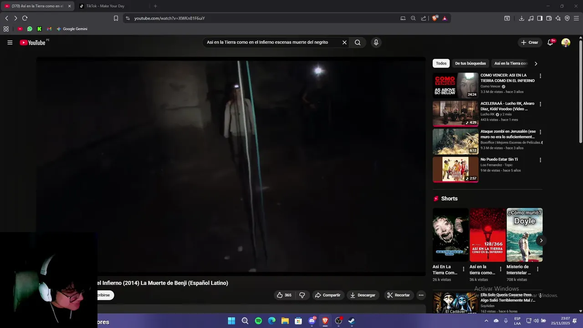
Task: Open Windows Start menu
Action: click(231, 321)
